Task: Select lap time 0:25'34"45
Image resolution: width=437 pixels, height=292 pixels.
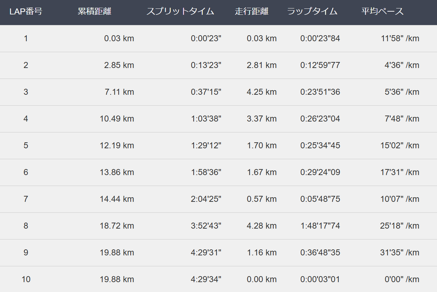Action: point(320,145)
